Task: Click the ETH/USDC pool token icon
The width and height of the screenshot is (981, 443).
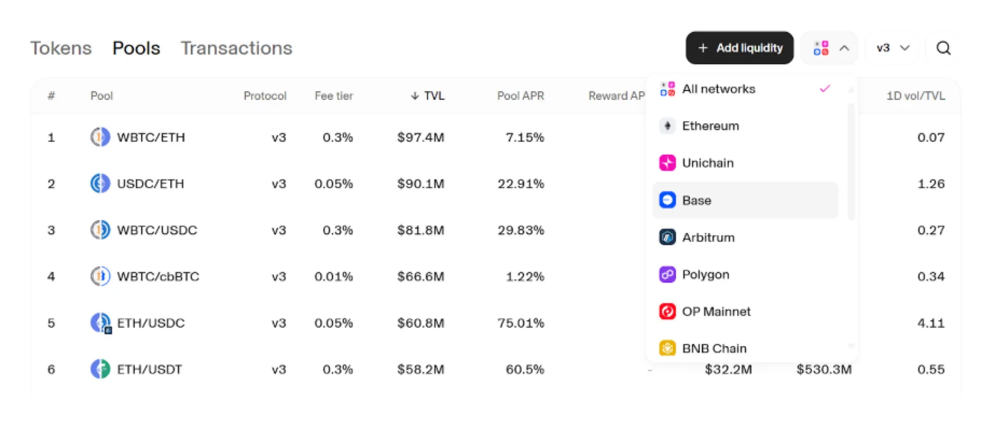Action: [101, 323]
